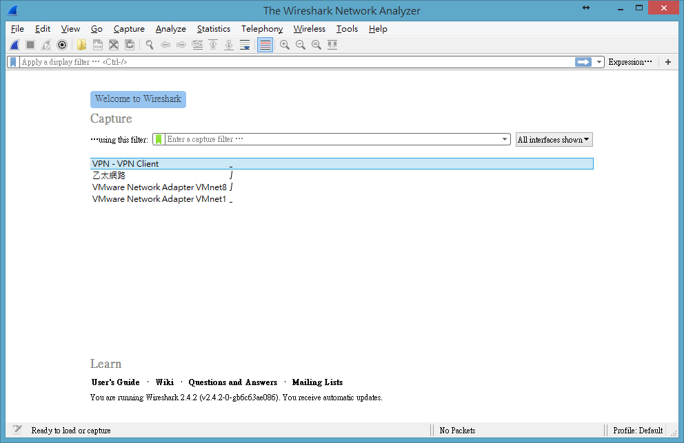Image resolution: width=684 pixels, height=443 pixels.
Task: Open the Wiki link
Action: pyautogui.click(x=165, y=382)
